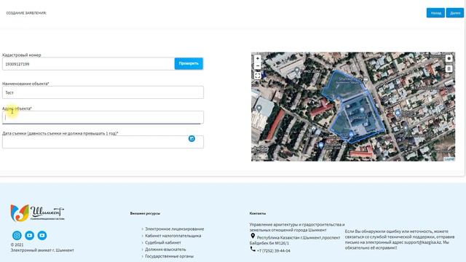Zoom in on the satellite map
This screenshot has height=262, width=466.
pos(258,58)
